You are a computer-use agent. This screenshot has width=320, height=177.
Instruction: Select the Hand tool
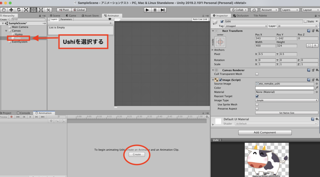pos(4,10)
